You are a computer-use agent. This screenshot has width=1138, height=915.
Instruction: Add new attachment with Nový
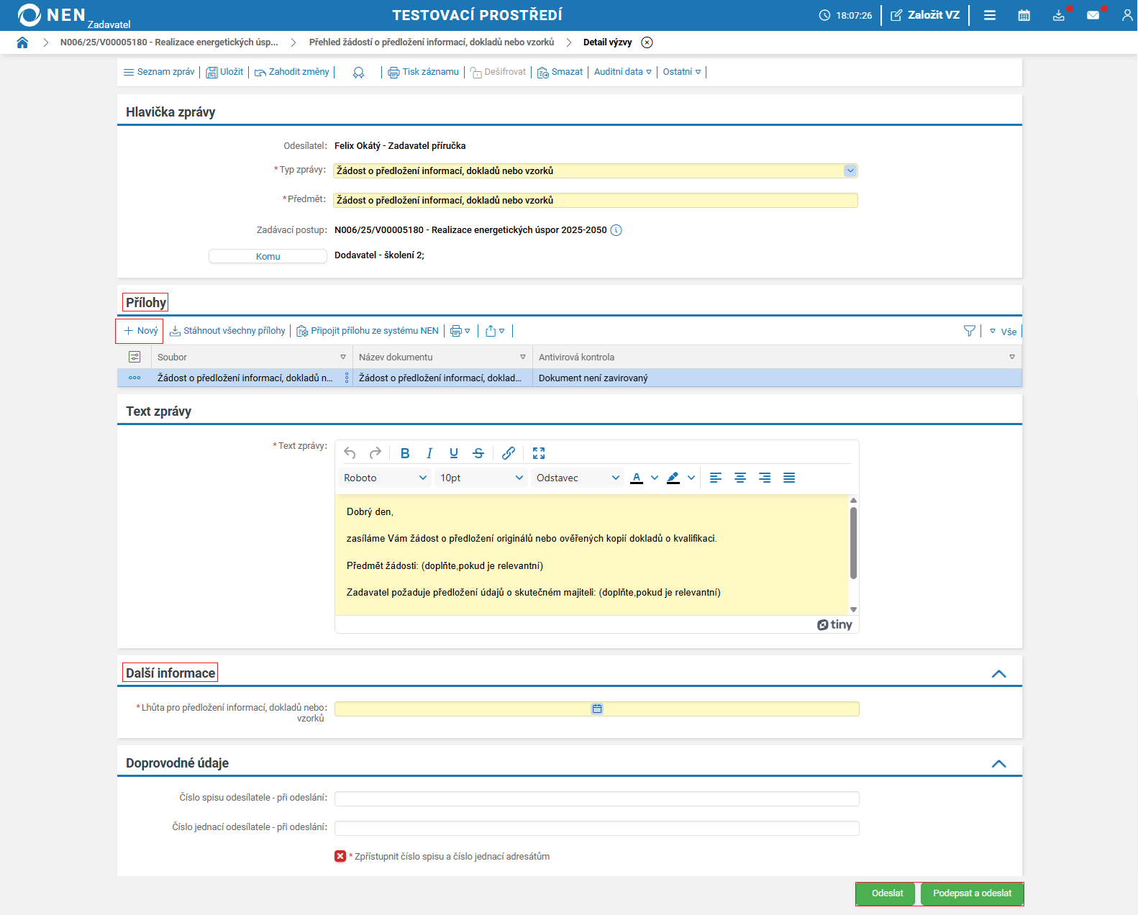coord(140,331)
